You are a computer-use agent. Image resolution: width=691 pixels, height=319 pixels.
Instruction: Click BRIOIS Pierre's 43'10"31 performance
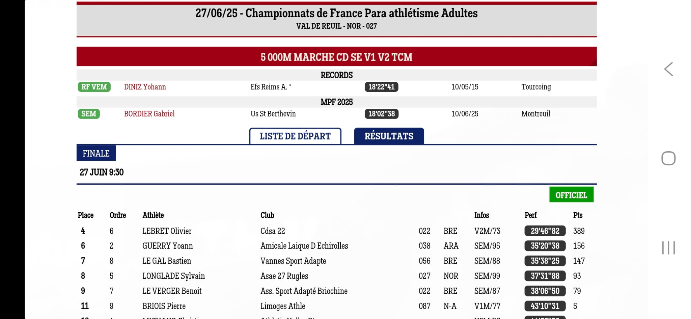pyautogui.click(x=545, y=306)
